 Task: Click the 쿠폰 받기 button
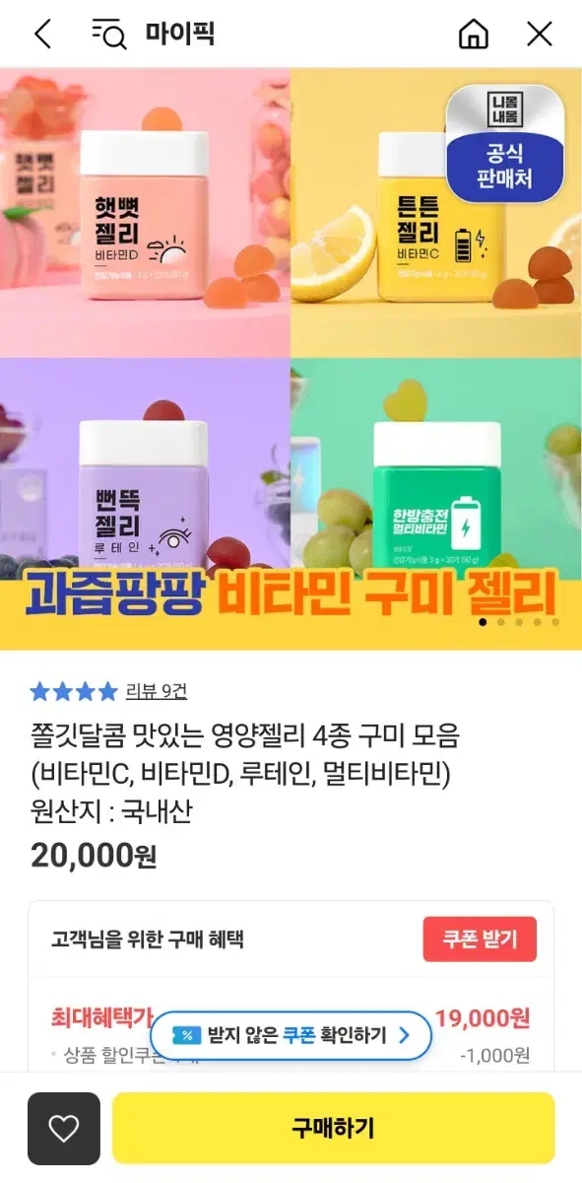[480, 939]
